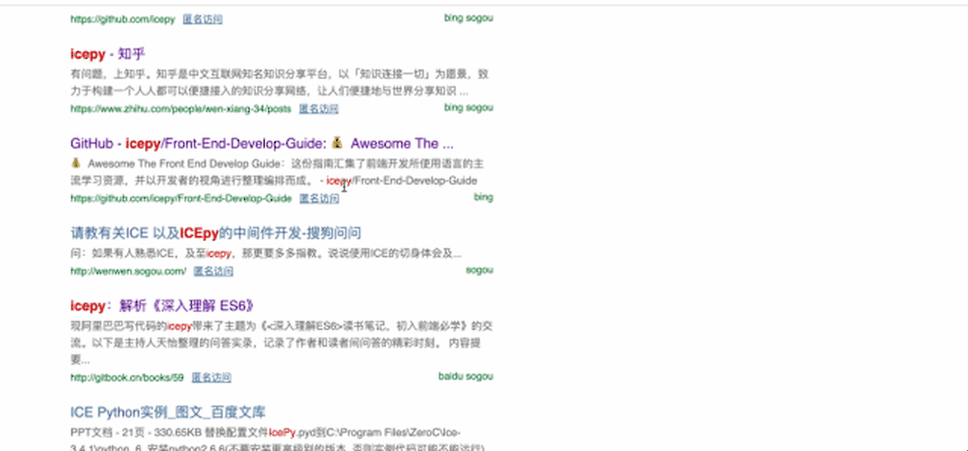Open the 请教有关ICE 以及ICEpy的中间件开发 result
This screenshot has height=451, width=968.
coord(216,233)
